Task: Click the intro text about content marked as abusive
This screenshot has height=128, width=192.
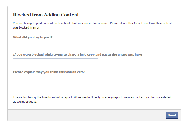Action: pos(92,25)
